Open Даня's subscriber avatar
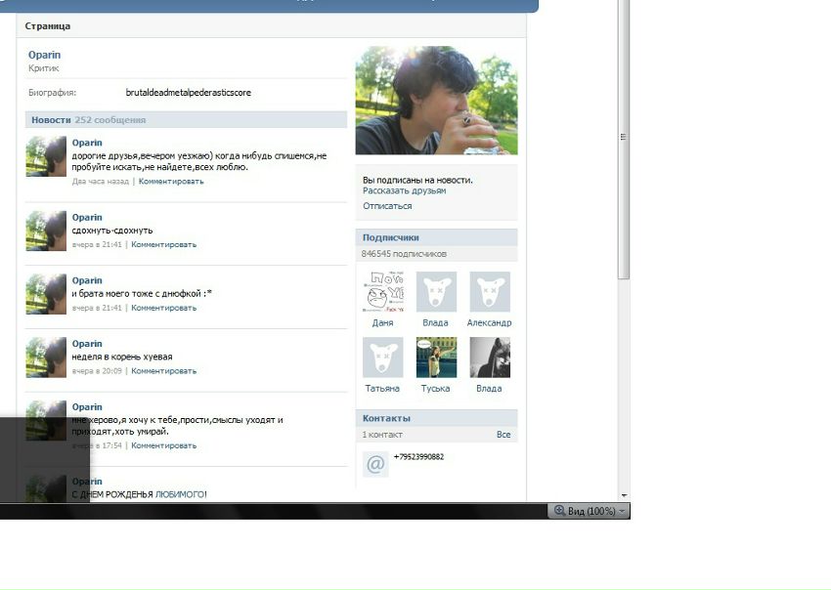The height and width of the screenshot is (590, 831). pyautogui.click(x=382, y=292)
